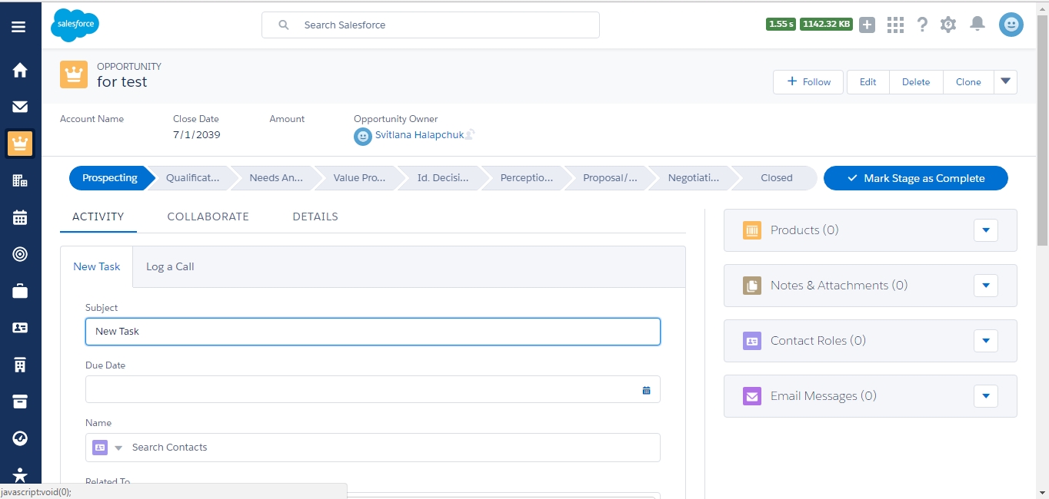The image size is (1049, 499).
Task: Open more actions dropdown beside Clone
Action: tap(1005, 82)
